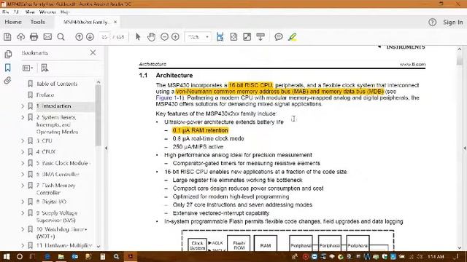Image resolution: width=467 pixels, height=262 pixels.
Task: Expand right tools pane arrow
Action: (x=465, y=148)
